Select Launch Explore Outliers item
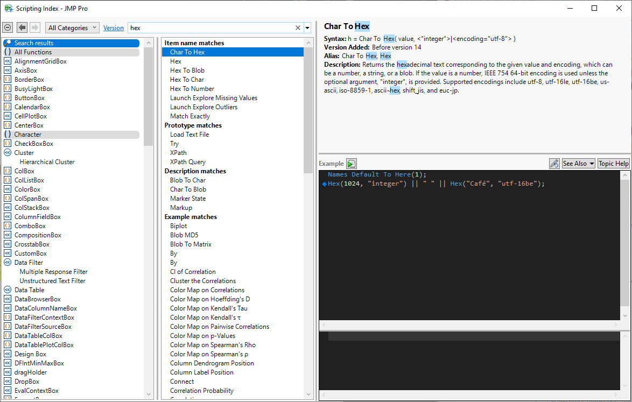632x402 pixels. [x=203, y=107]
